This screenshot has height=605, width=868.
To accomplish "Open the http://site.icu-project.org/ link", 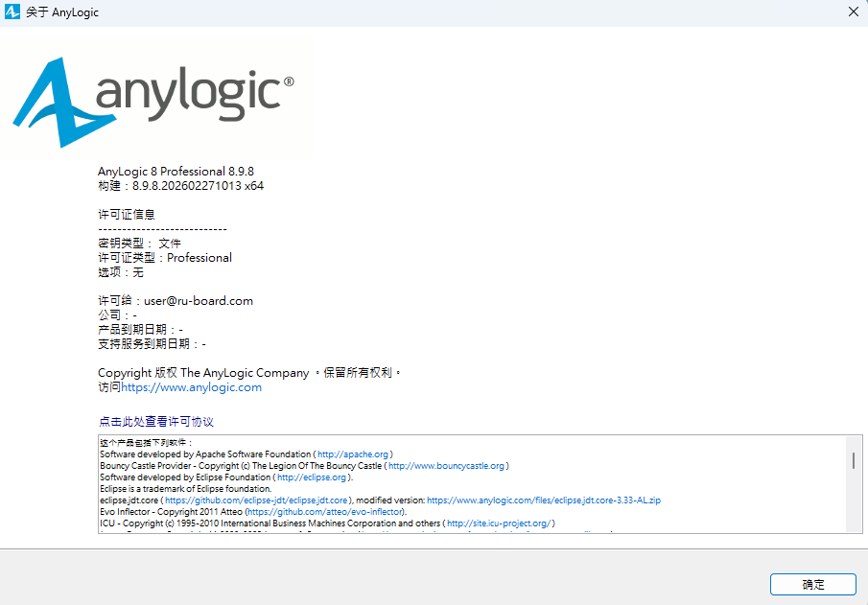I will [x=498, y=524].
